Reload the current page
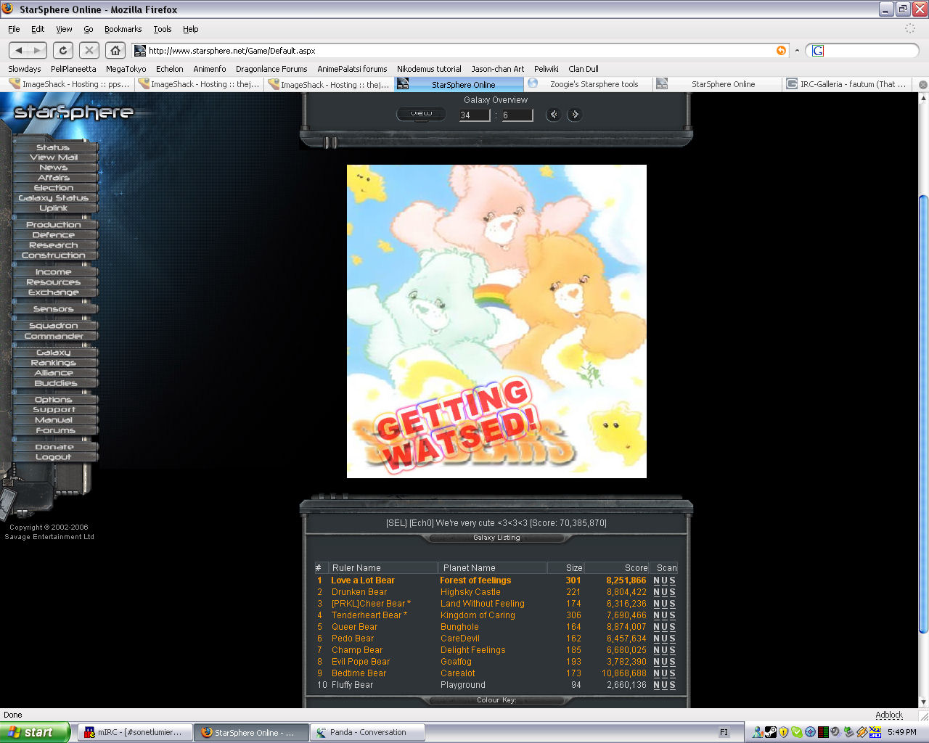Image resolution: width=929 pixels, height=743 pixels. (x=63, y=50)
